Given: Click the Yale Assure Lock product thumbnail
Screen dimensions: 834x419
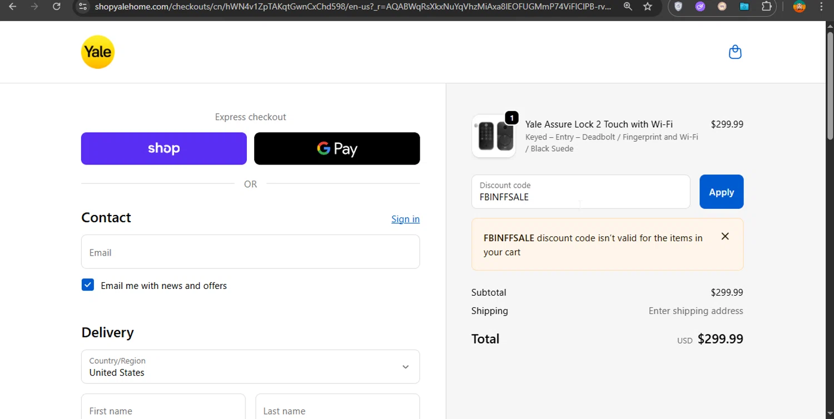Looking at the screenshot, I should click(494, 136).
